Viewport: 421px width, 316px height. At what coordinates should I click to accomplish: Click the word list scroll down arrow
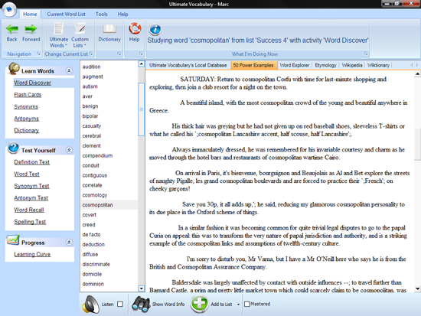pyautogui.click(x=142, y=288)
